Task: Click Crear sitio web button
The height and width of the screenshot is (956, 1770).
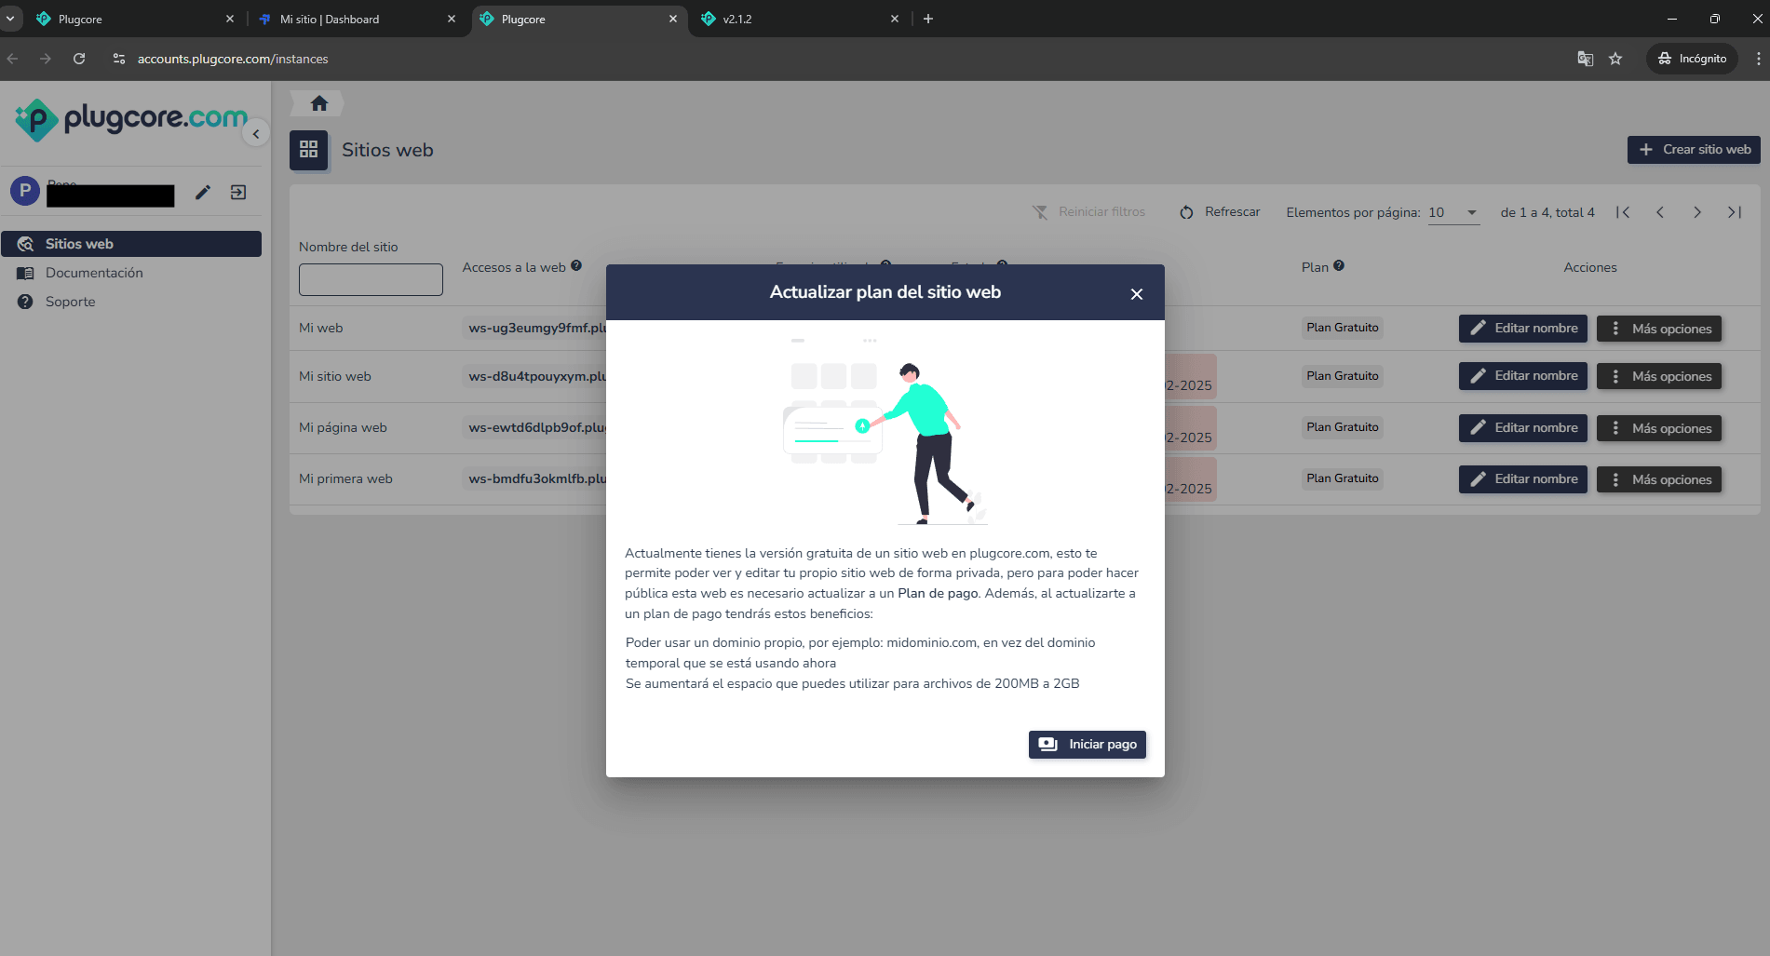Action: point(1694,149)
